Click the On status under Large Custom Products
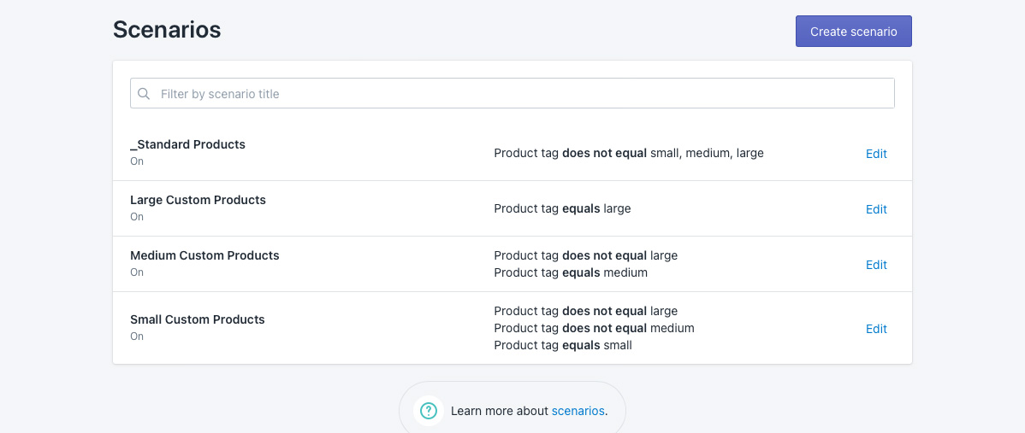 click(x=137, y=217)
